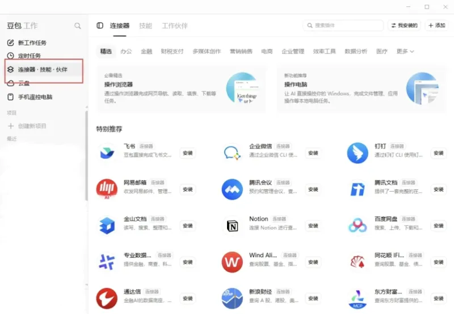Select the 营销销售 category filter

241,52
